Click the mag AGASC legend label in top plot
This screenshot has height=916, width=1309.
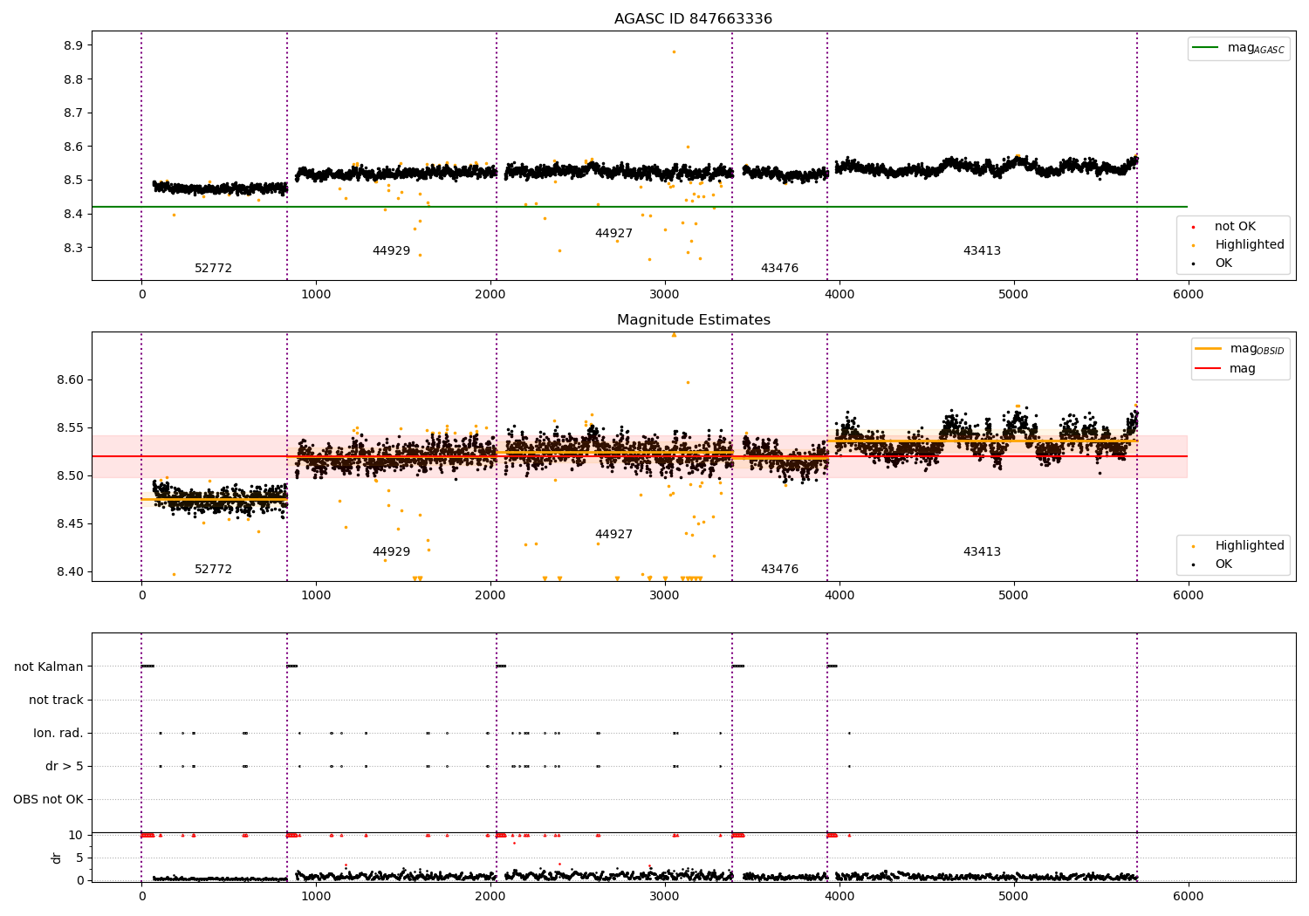click(x=1256, y=48)
